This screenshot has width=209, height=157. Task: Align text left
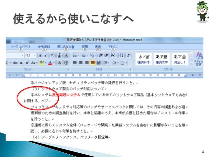click(x=75, y=63)
